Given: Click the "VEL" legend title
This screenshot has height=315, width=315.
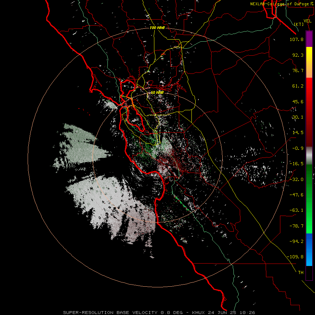Looking at the screenshot, I should pos(307,21).
